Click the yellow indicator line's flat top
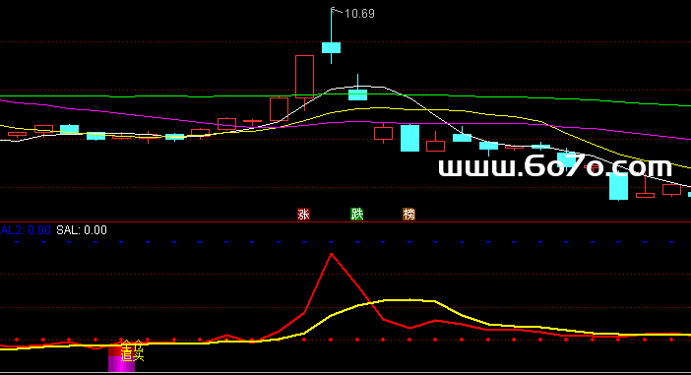691x375 pixels. click(x=409, y=300)
